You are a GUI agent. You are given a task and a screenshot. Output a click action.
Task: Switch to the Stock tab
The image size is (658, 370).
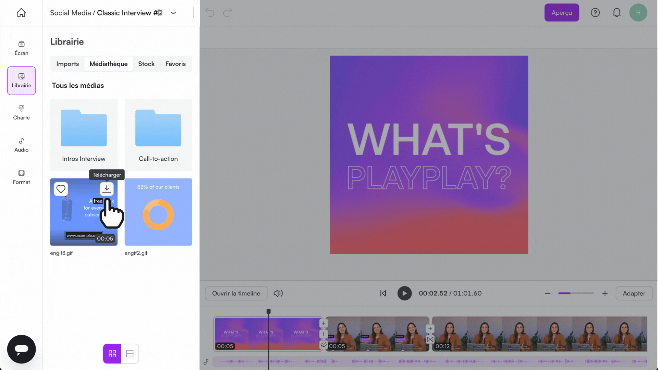click(146, 64)
